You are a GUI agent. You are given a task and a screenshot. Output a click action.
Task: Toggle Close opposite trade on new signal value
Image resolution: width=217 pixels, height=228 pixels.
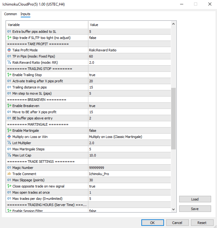click(129, 186)
